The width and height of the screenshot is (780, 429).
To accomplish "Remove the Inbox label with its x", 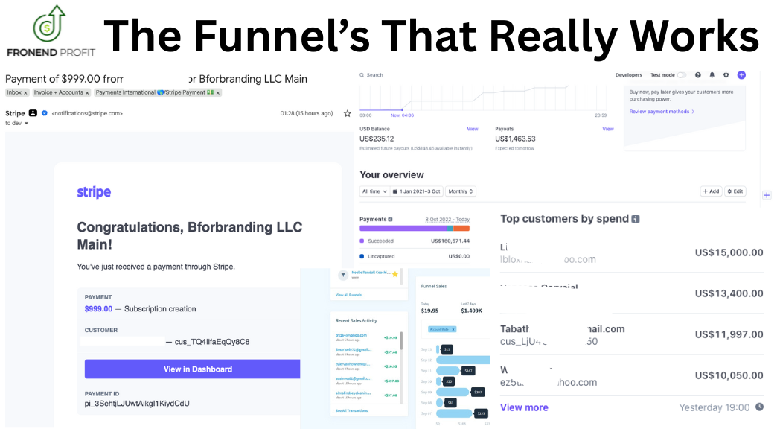I will (x=25, y=93).
